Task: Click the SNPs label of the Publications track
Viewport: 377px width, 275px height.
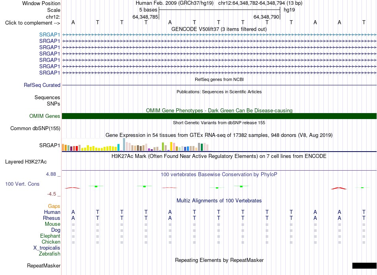Action: (x=54, y=104)
